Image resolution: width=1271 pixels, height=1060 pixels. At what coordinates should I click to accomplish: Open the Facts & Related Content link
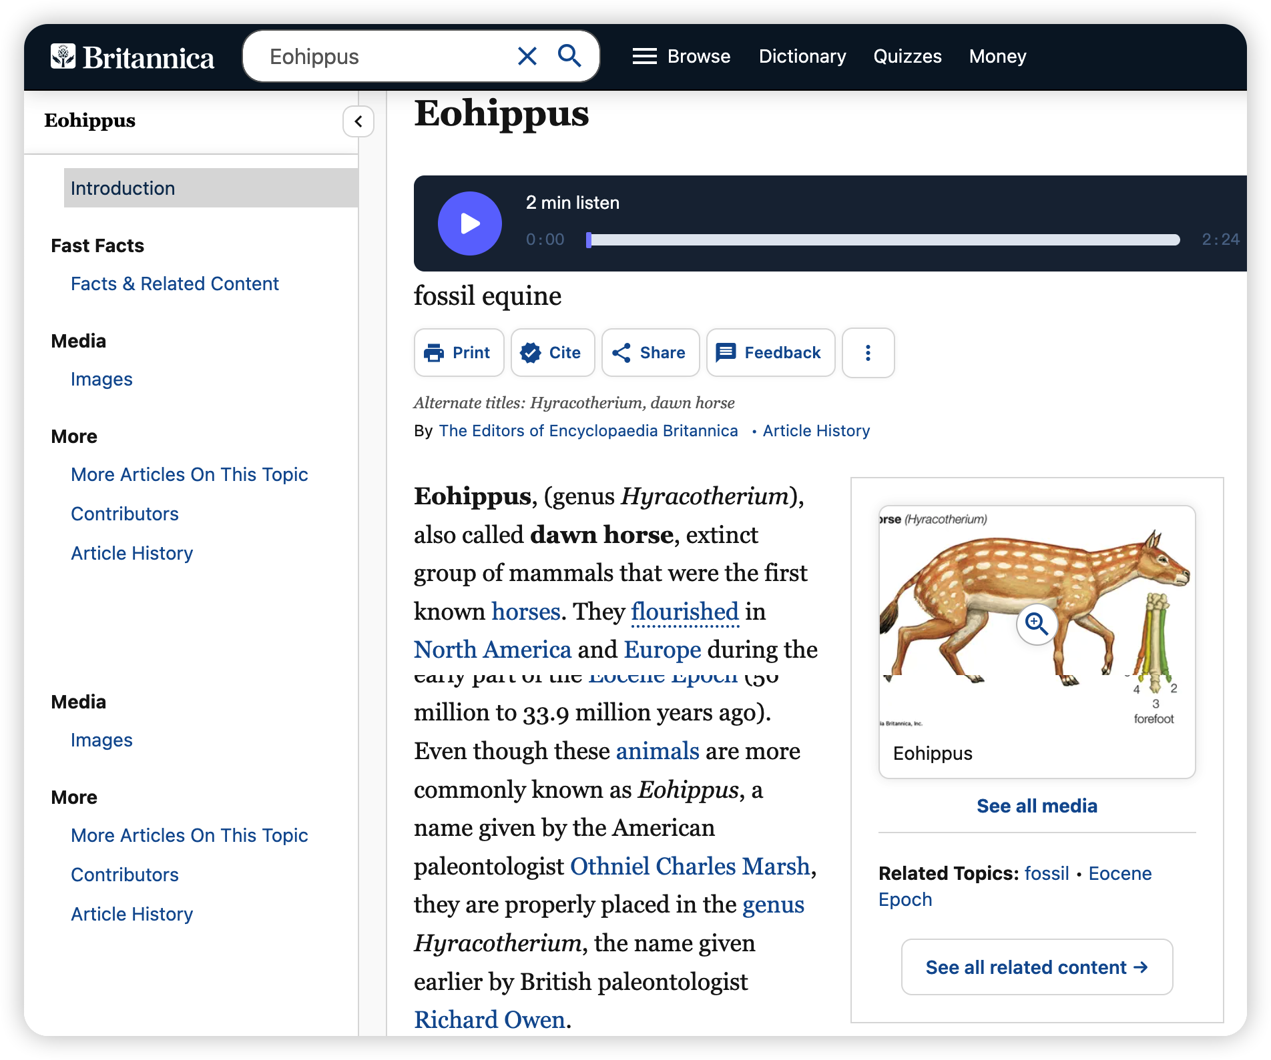[174, 284]
